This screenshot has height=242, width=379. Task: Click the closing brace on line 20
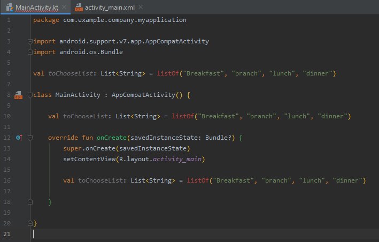pos(35,223)
